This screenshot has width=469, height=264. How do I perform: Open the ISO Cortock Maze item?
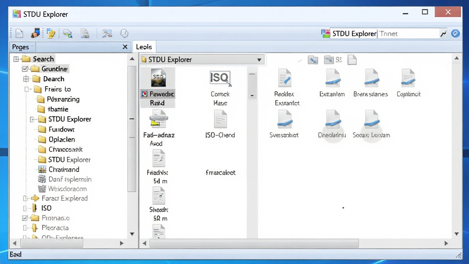[220, 88]
